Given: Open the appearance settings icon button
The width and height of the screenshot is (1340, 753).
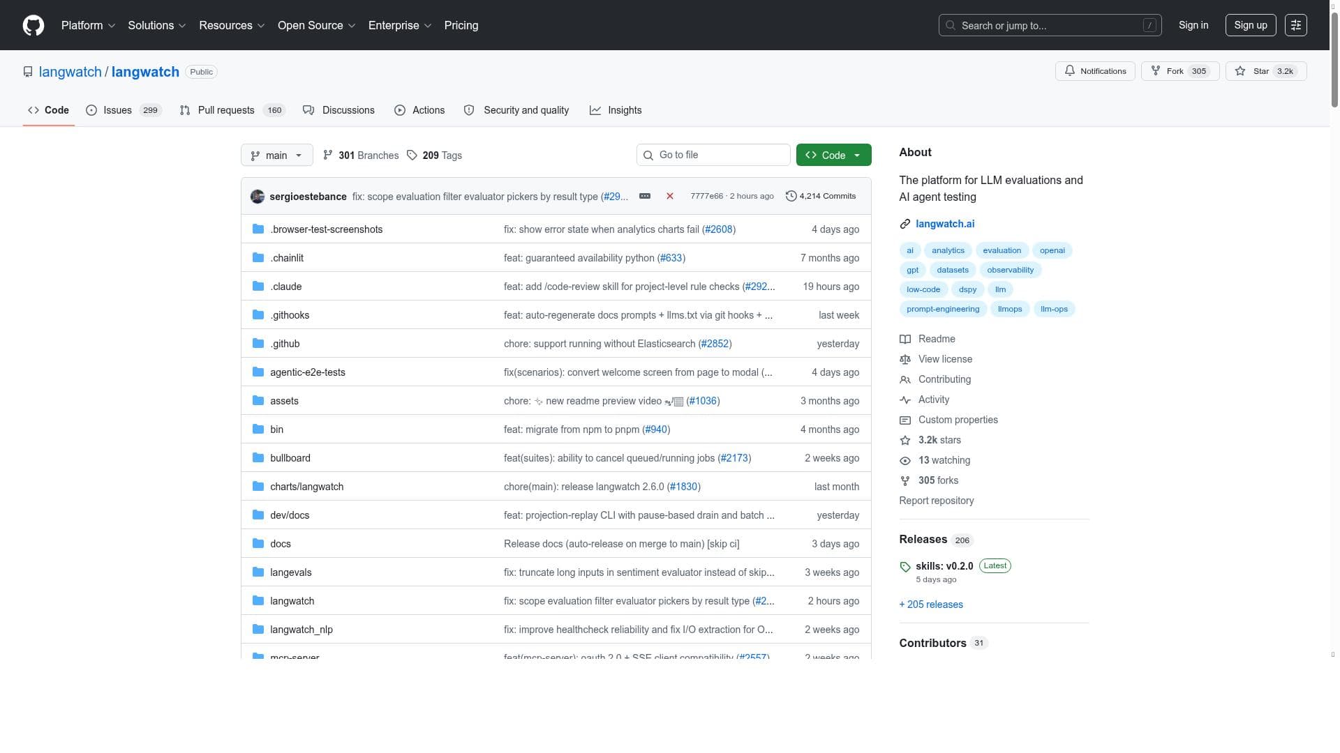Looking at the screenshot, I should click(x=1295, y=25).
